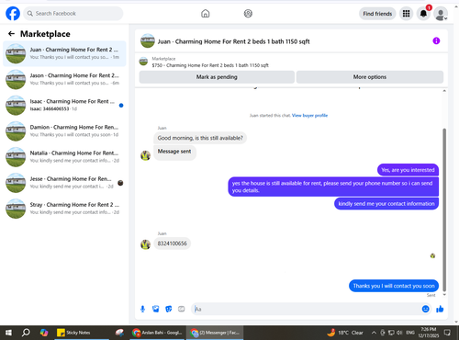459x340 pixels.
Task: Switch to Sticky Notes on taskbar
Action: pos(81,333)
